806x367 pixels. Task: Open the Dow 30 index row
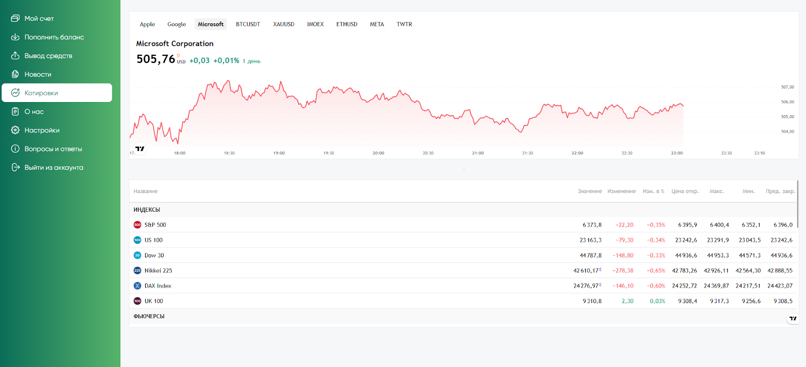tap(154, 255)
